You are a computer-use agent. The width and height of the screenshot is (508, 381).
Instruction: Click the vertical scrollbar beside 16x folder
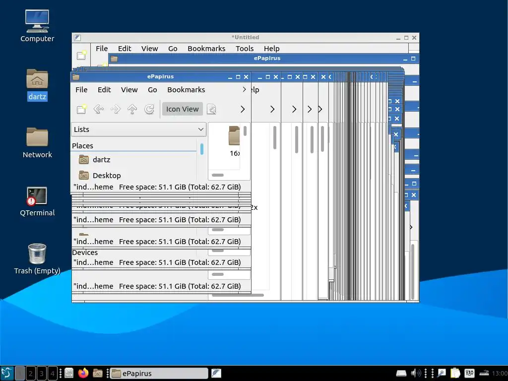[245, 131]
